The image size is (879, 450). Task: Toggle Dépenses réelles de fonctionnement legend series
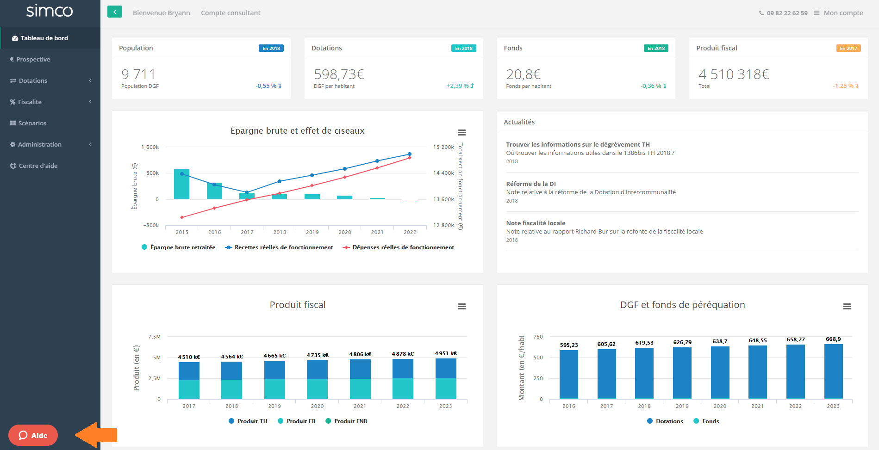point(399,247)
